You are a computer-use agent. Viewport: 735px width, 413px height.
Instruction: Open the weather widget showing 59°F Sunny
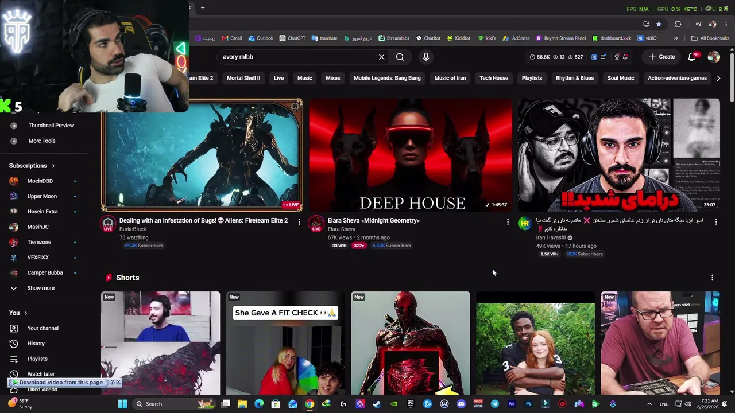click(21, 404)
